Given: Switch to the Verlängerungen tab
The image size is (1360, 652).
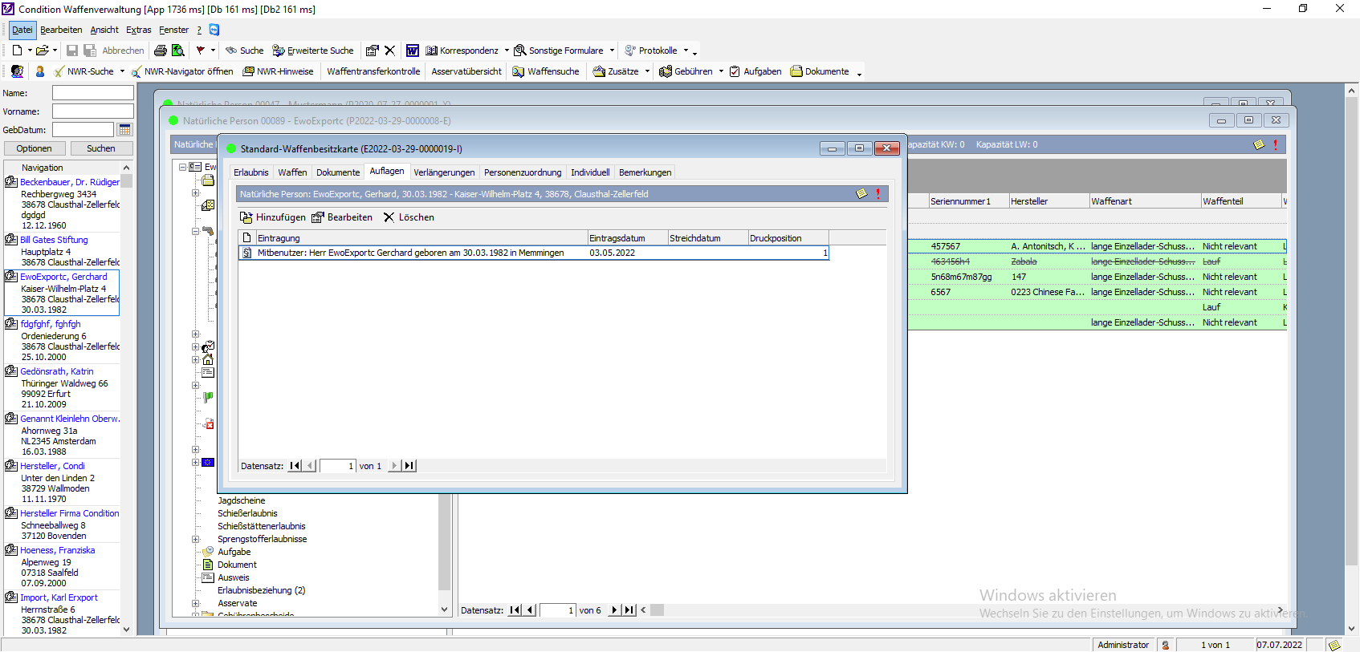Looking at the screenshot, I should pyautogui.click(x=444, y=172).
